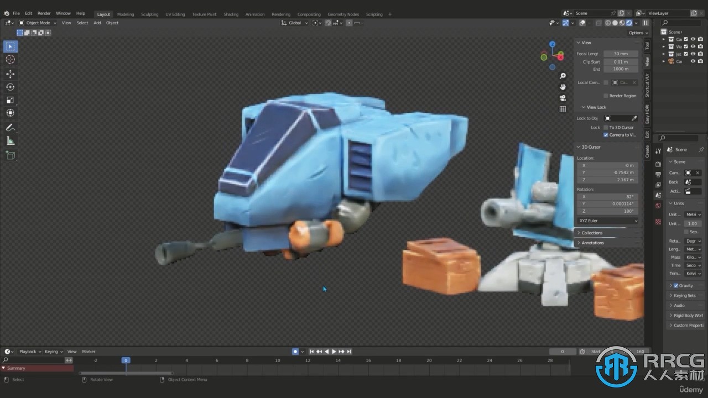The width and height of the screenshot is (708, 398).
Task: Open the viewport Add menu
Action: pos(97,23)
